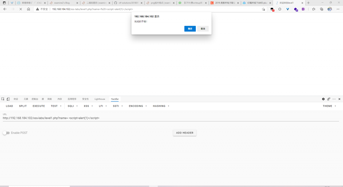Go to the browser home page icon

(28, 9)
